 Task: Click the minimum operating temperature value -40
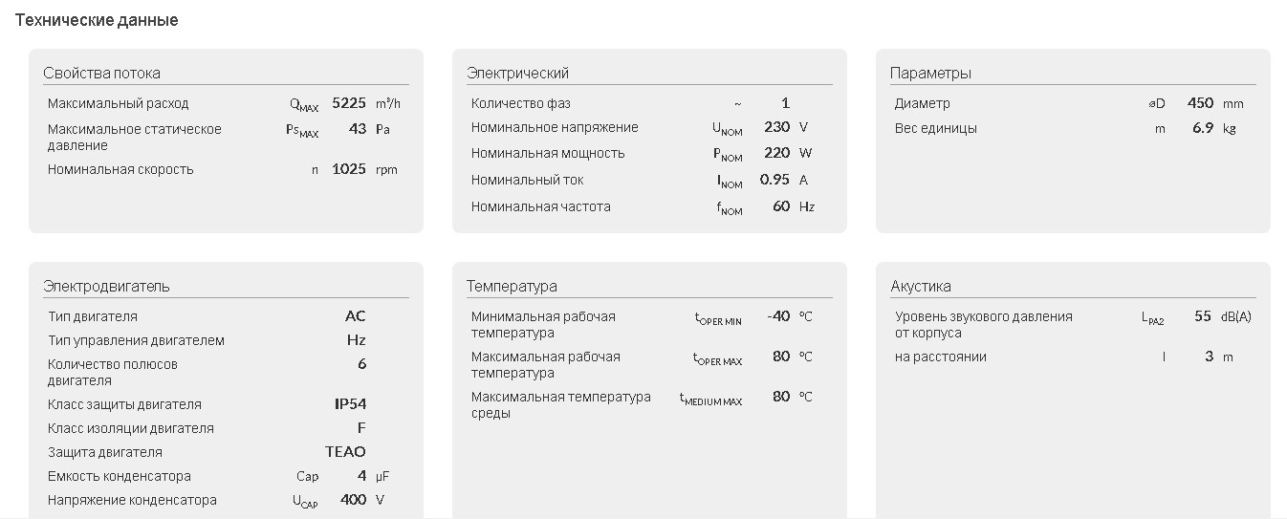[778, 316]
